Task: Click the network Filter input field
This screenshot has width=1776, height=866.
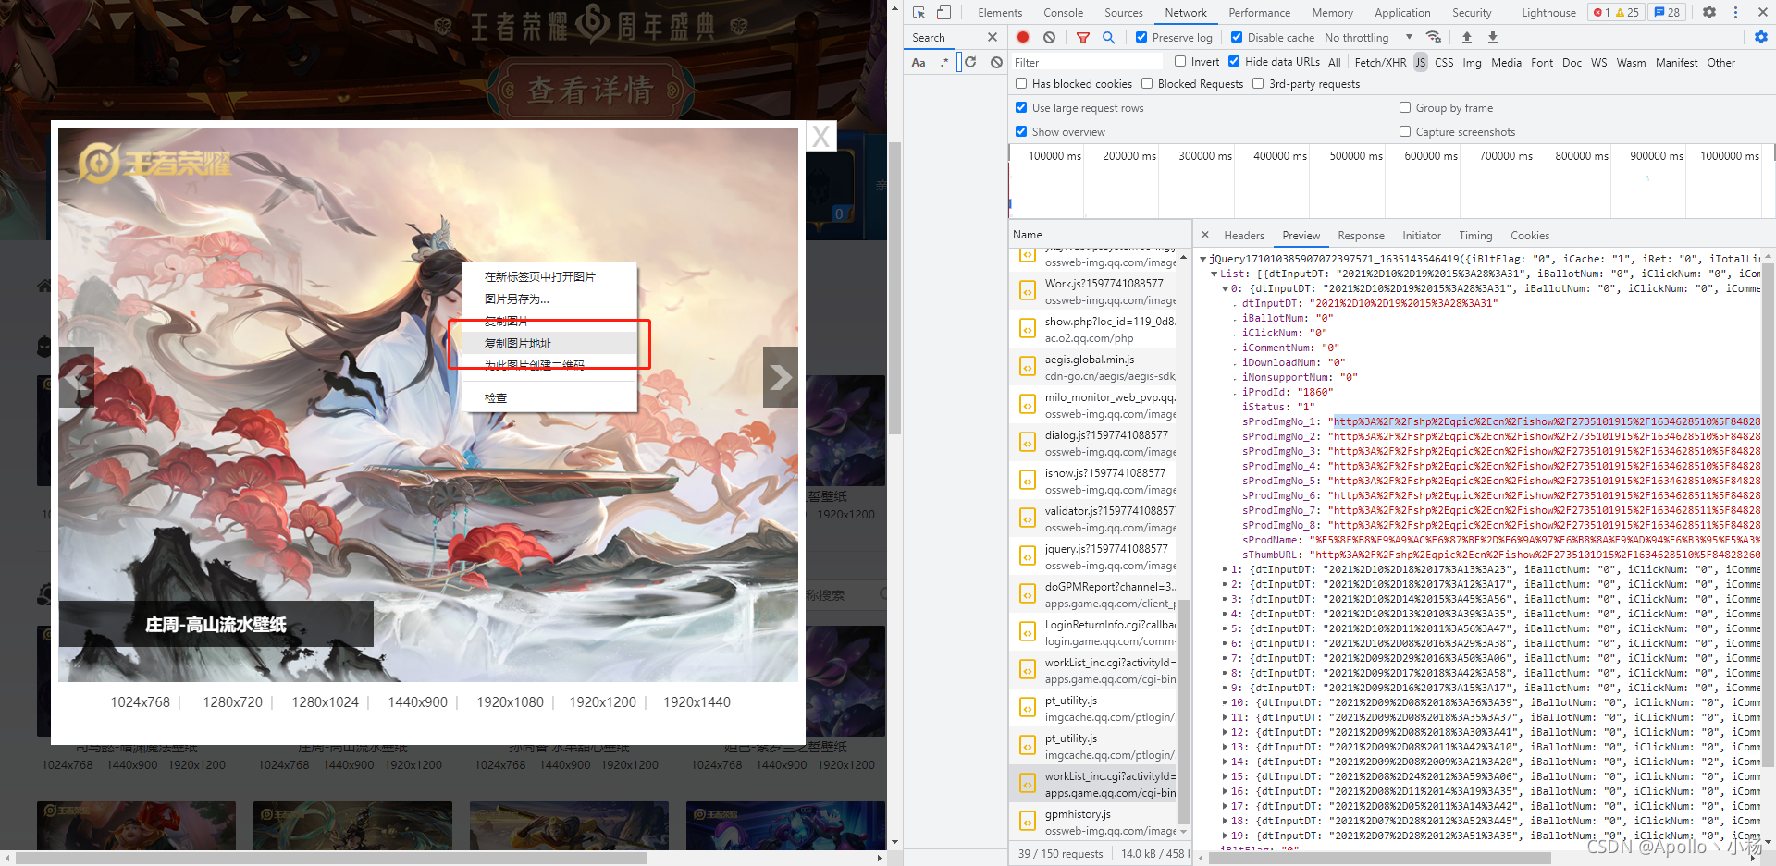Action: (1087, 62)
